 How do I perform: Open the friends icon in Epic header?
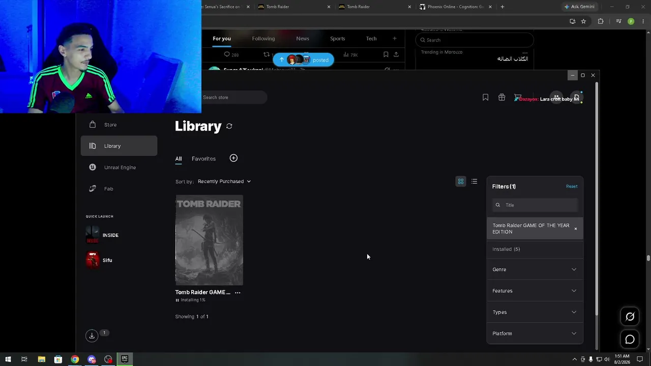point(556,98)
